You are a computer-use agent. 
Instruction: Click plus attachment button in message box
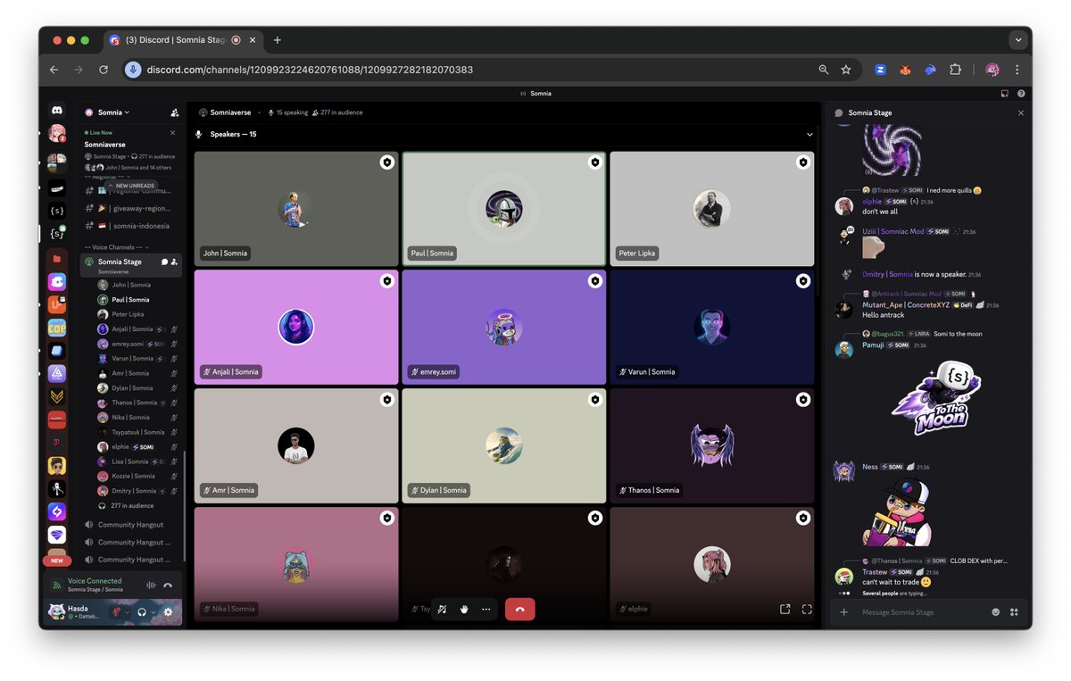click(x=844, y=612)
